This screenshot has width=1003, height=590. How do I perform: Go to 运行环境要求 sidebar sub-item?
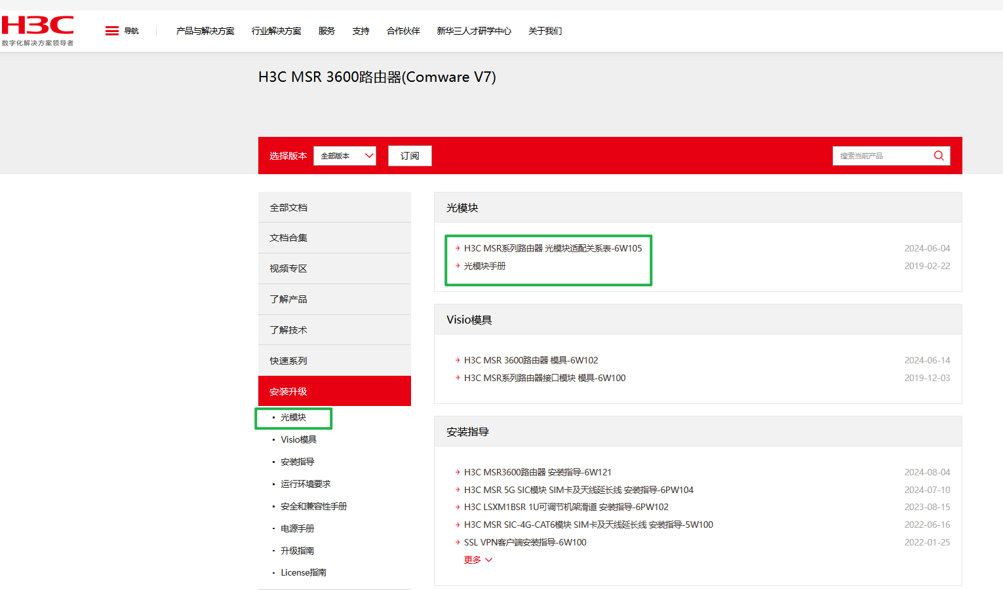305,484
